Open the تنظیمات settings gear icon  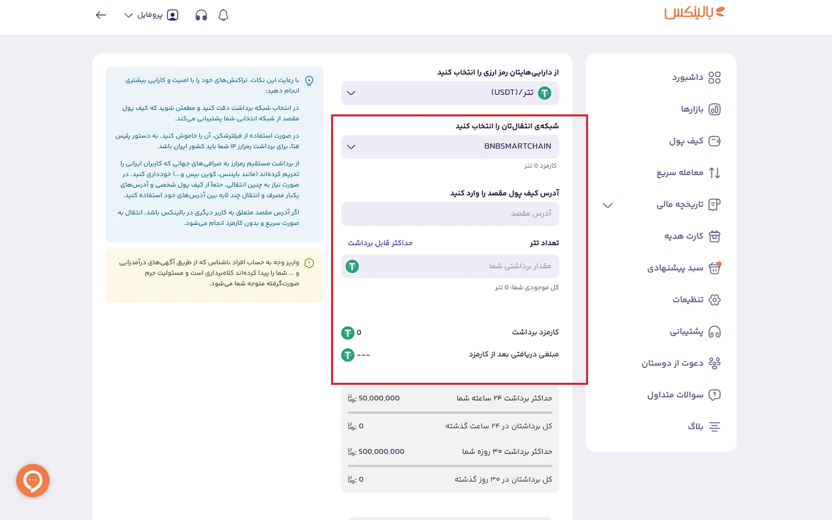pyautogui.click(x=714, y=300)
